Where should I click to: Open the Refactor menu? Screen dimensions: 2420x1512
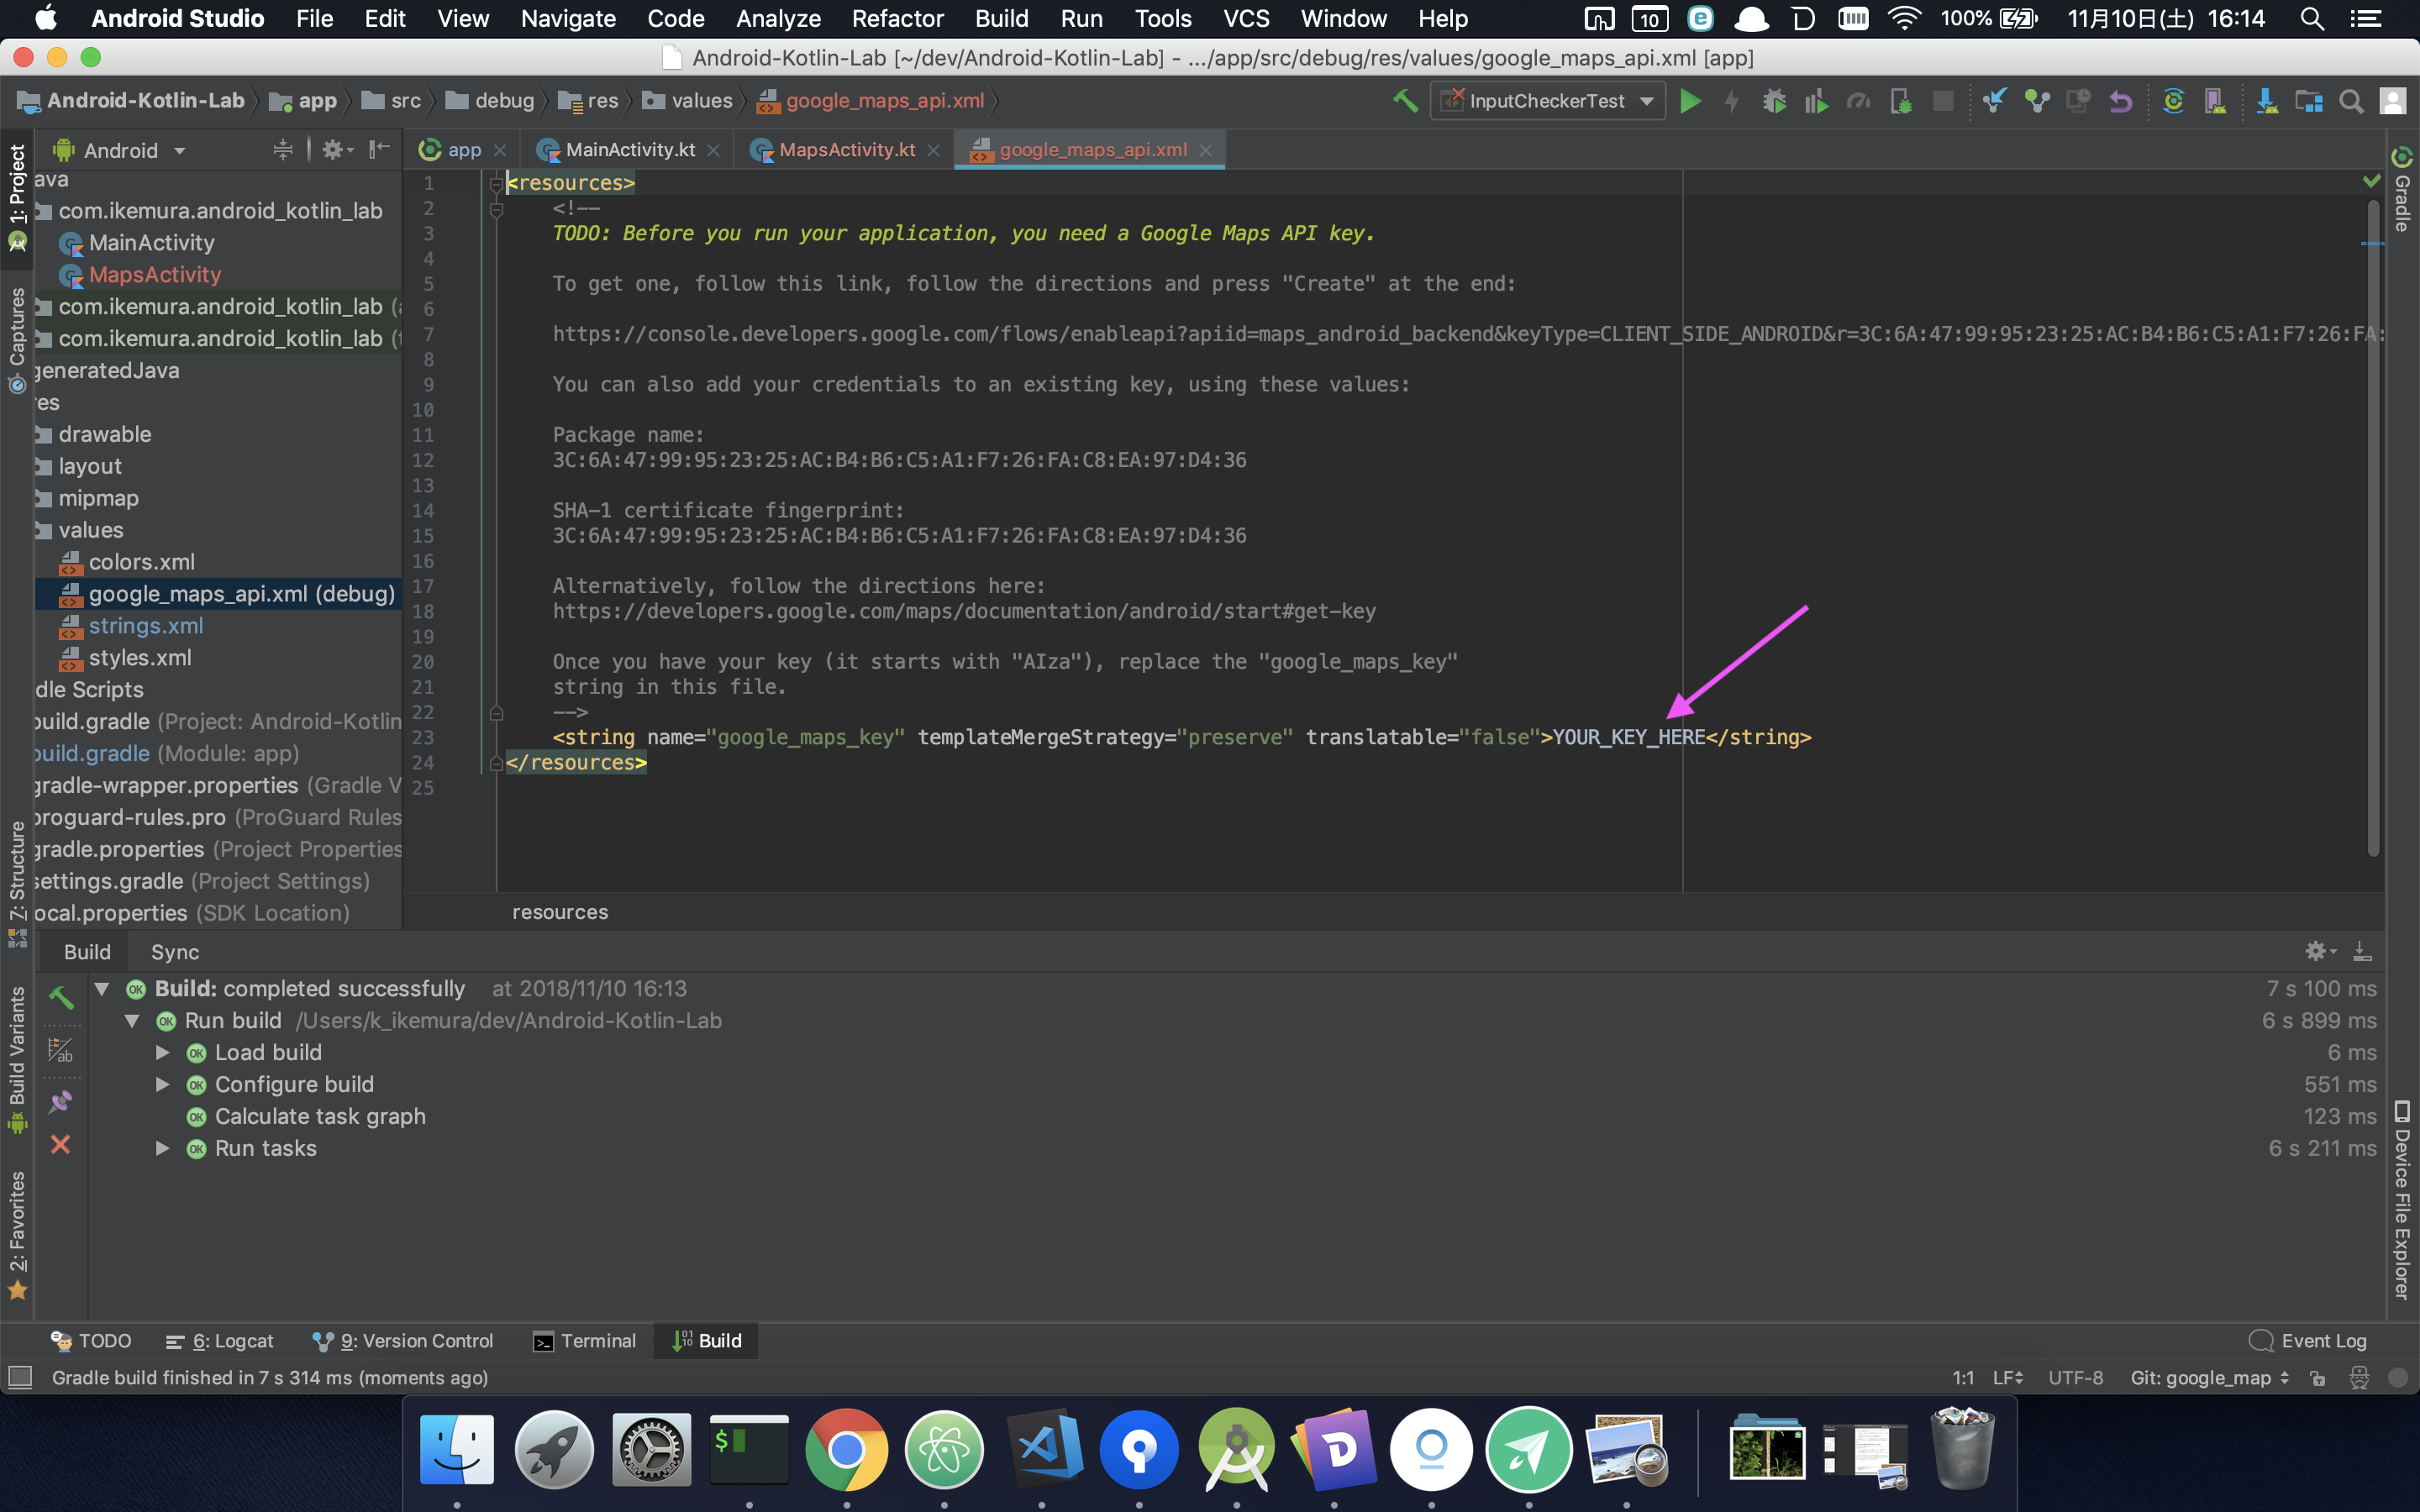(897, 19)
